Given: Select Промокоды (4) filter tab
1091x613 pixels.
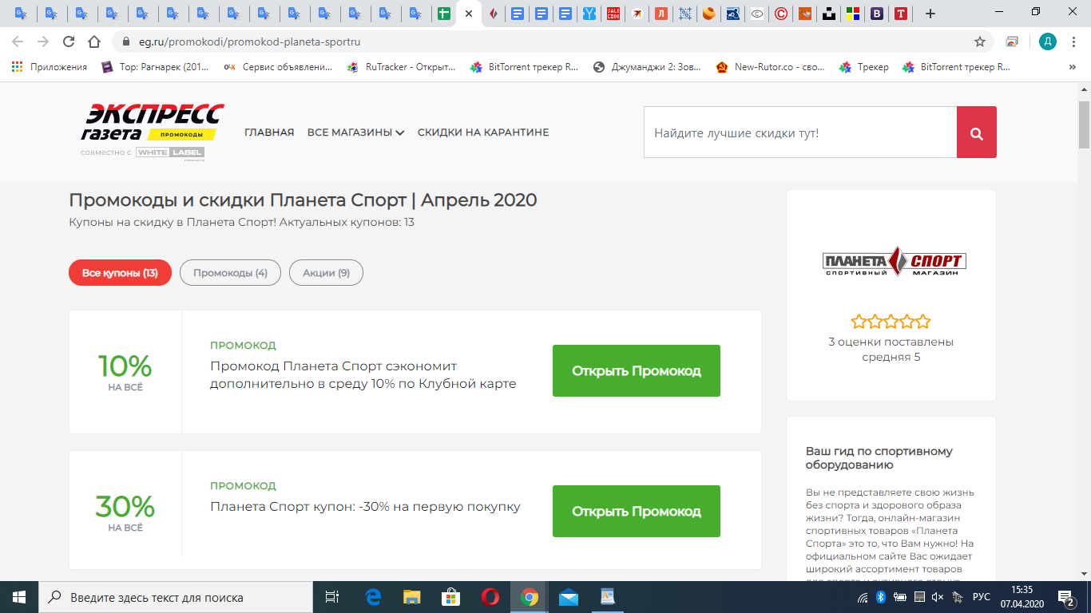Looking at the screenshot, I should tap(230, 273).
